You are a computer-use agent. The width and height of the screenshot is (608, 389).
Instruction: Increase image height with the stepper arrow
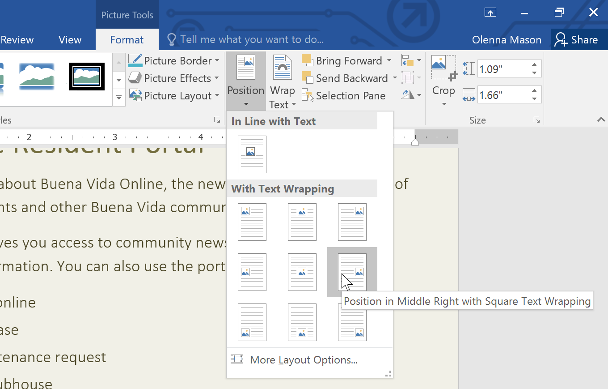pos(534,65)
